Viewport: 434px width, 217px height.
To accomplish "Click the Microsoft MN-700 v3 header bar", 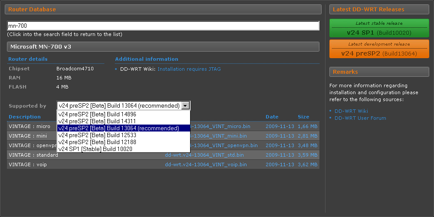I will pyautogui.click(x=163, y=47).
